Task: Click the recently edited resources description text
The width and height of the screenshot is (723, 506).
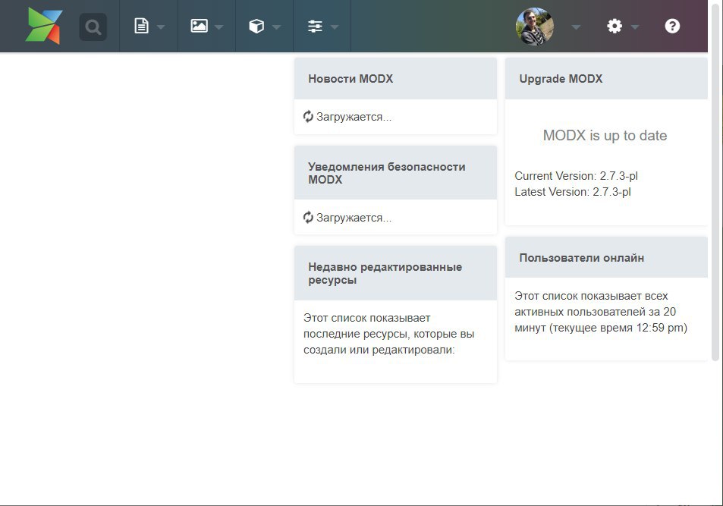Action: tap(388, 334)
